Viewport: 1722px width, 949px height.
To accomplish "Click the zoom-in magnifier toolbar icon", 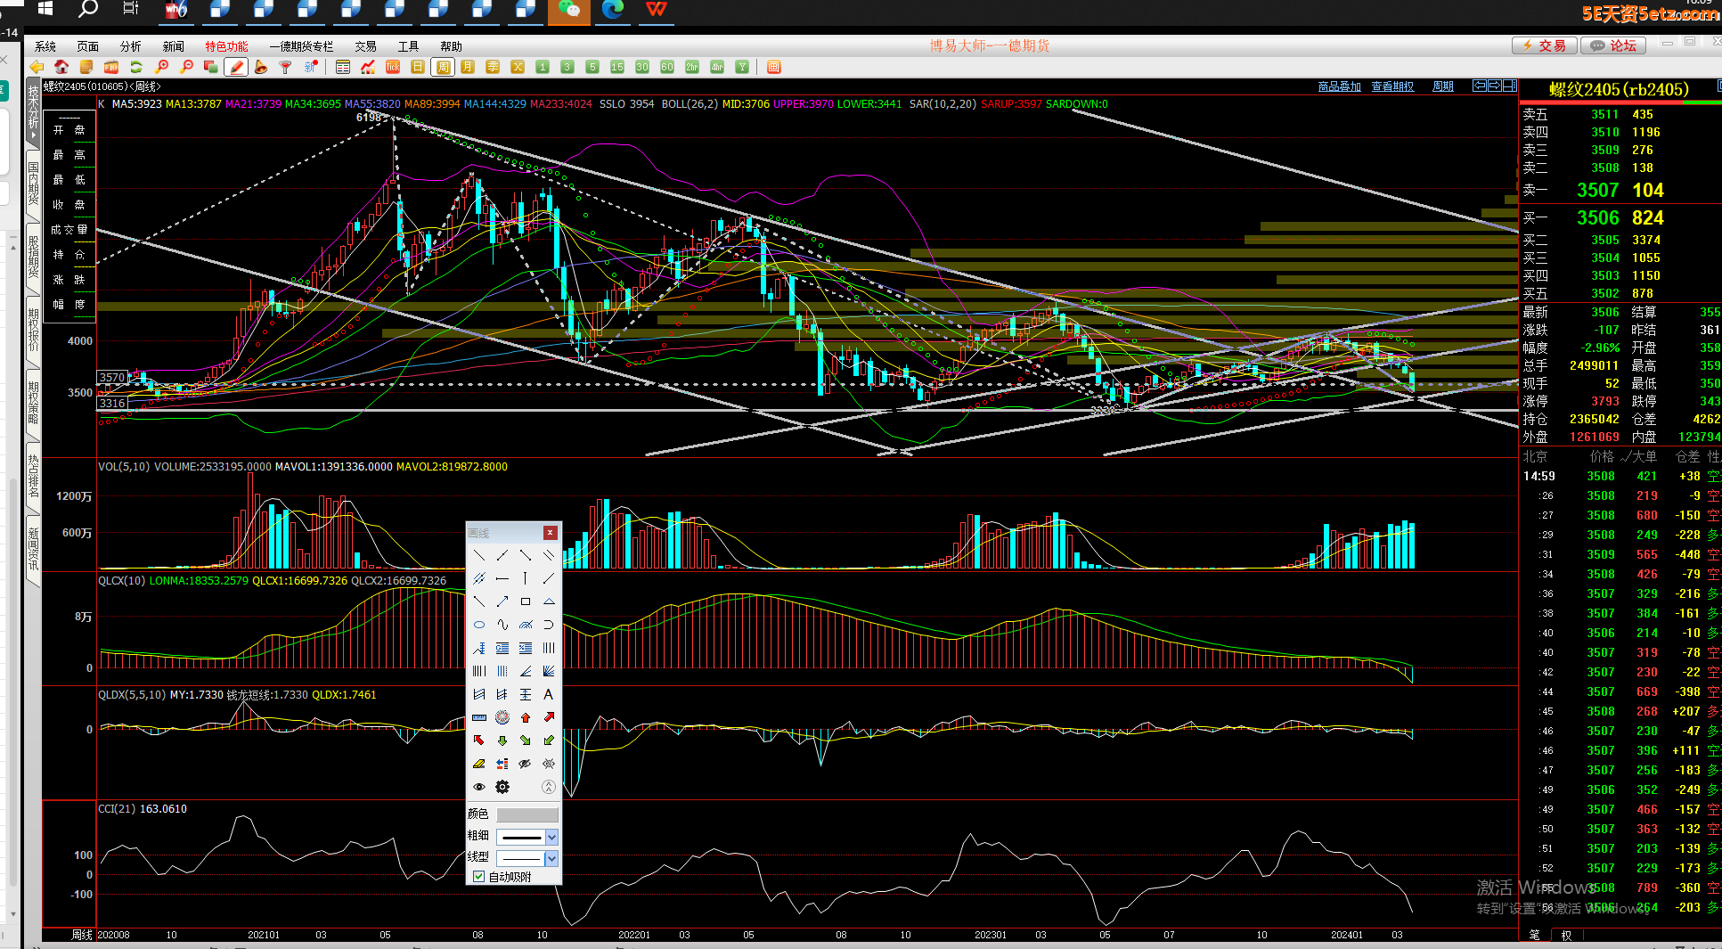I will 161,67.
